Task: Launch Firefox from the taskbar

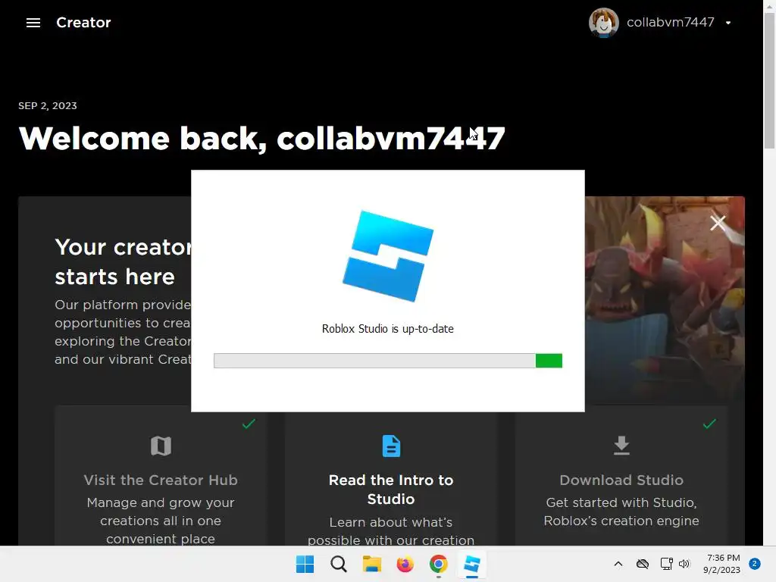Action: (x=405, y=564)
